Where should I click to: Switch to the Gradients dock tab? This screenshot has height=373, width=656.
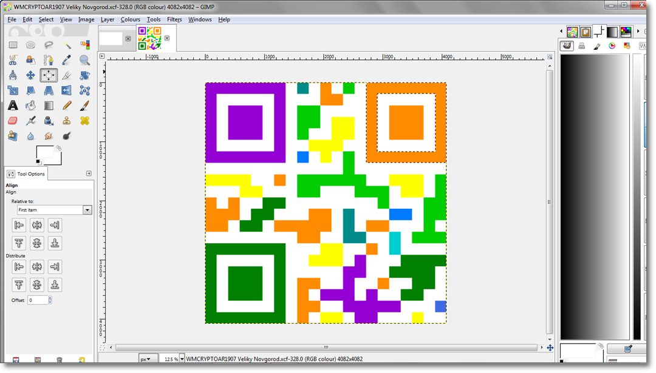612,32
